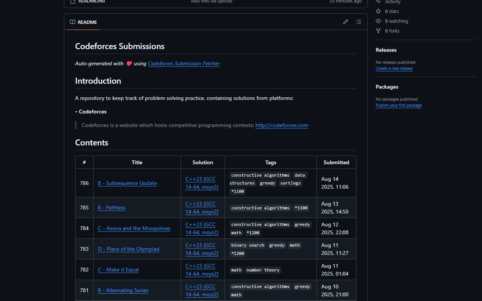
Task: Click the Aug 12 2025, 22:08 date cell
Action: tap(336, 228)
